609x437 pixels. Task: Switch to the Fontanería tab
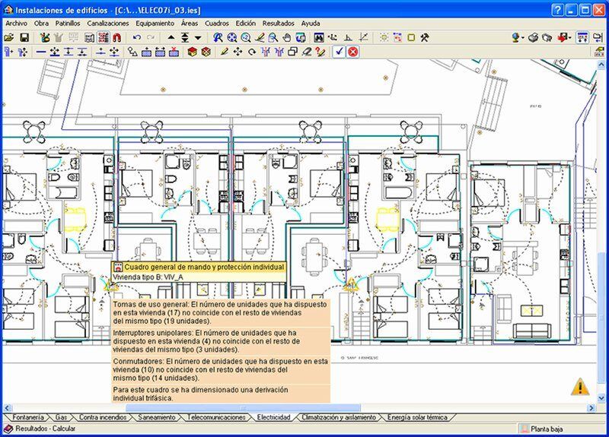point(29,417)
